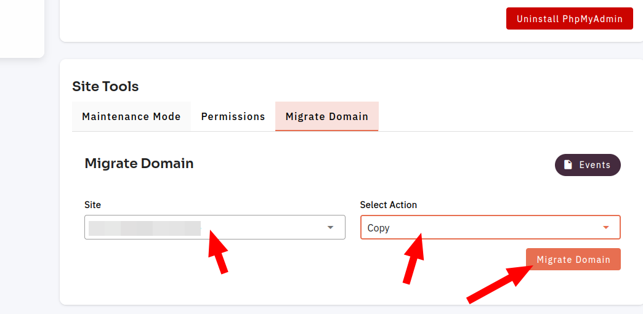Screen dimensions: 643x314
Task: Click the Migrate Domain section heading
Action: pos(139,164)
